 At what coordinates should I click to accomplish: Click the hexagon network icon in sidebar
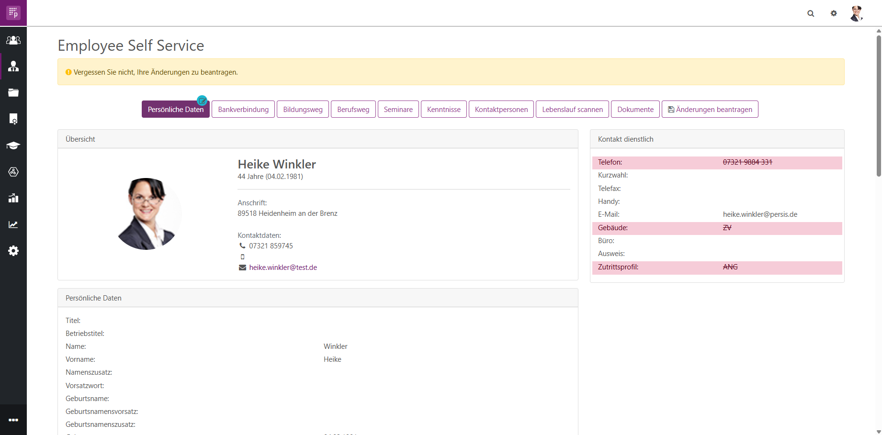pos(13,172)
